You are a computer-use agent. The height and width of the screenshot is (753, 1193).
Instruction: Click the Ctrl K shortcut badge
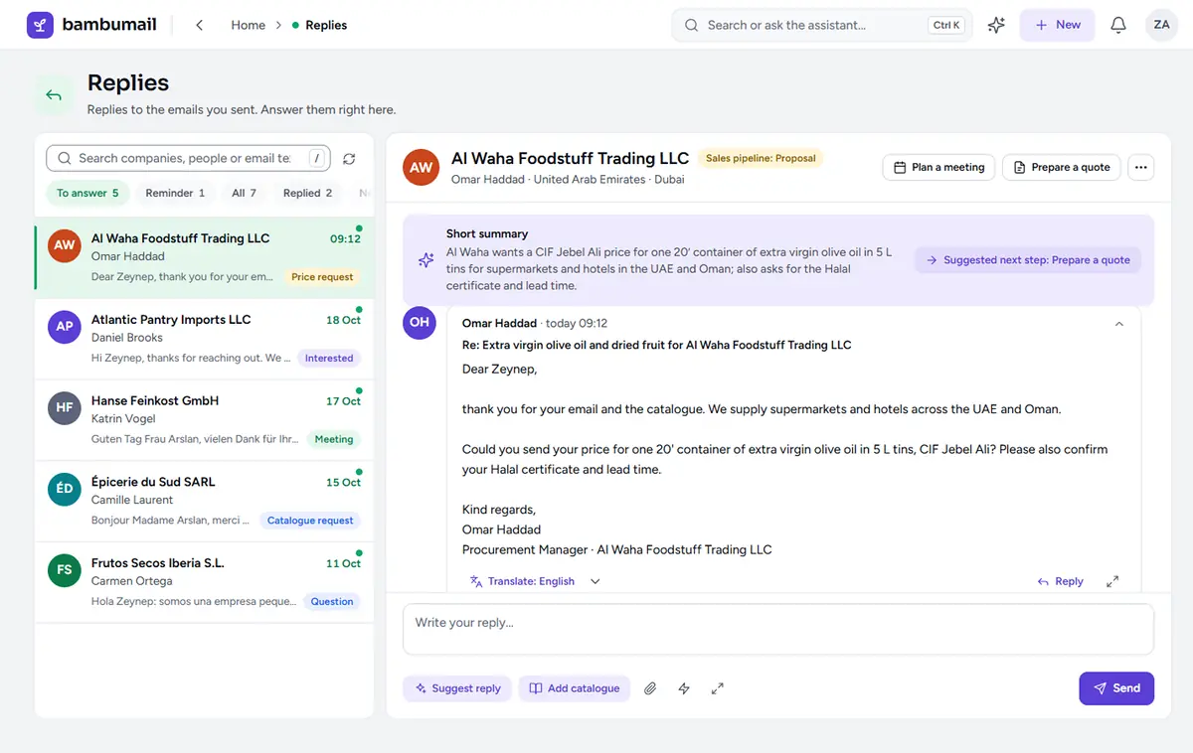[x=946, y=25]
